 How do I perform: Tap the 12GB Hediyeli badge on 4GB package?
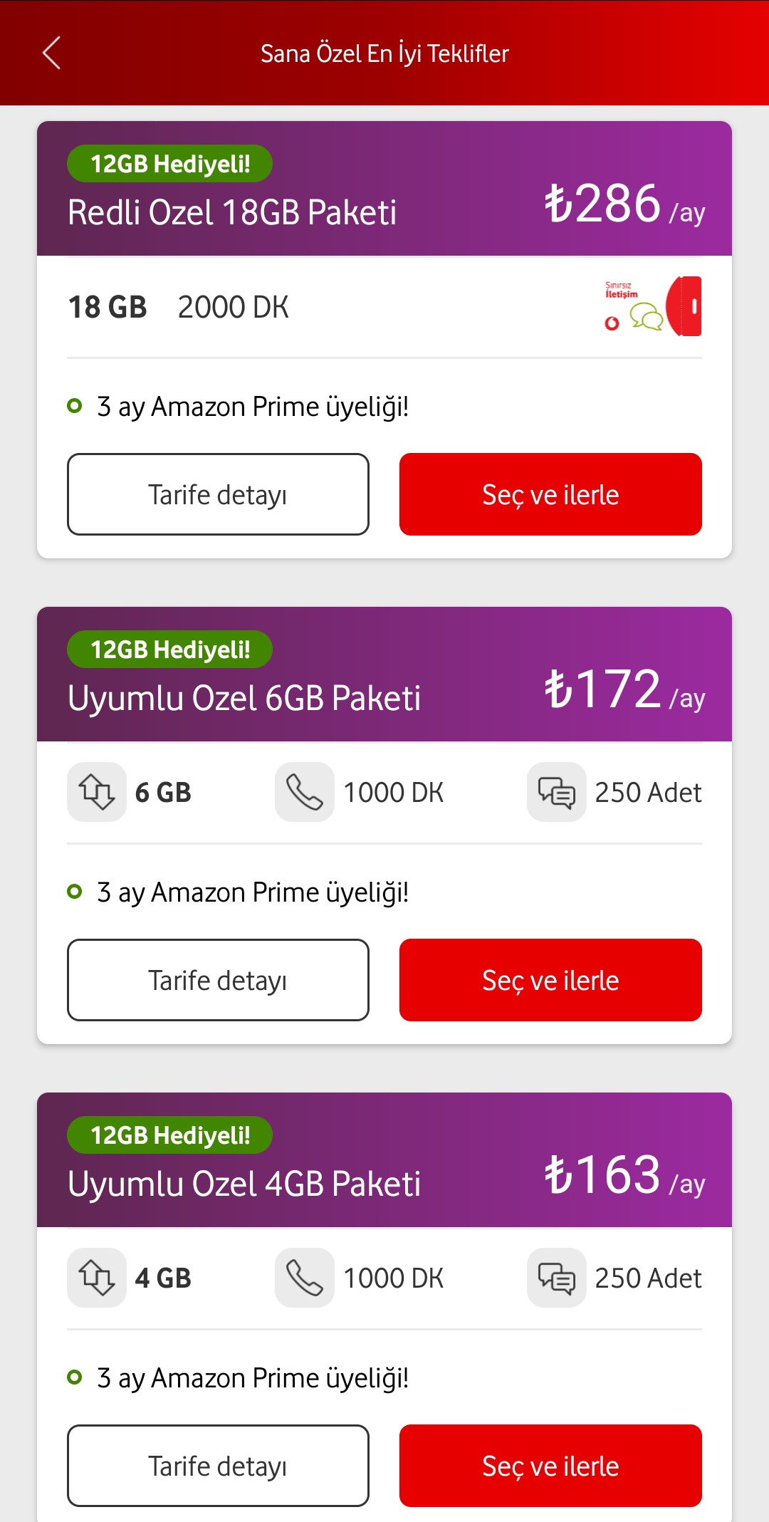tap(169, 1135)
